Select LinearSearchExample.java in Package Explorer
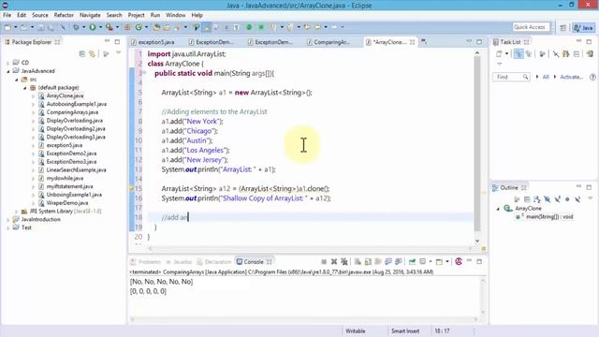This screenshot has height=337, width=599. pyautogui.click(x=76, y=170)
